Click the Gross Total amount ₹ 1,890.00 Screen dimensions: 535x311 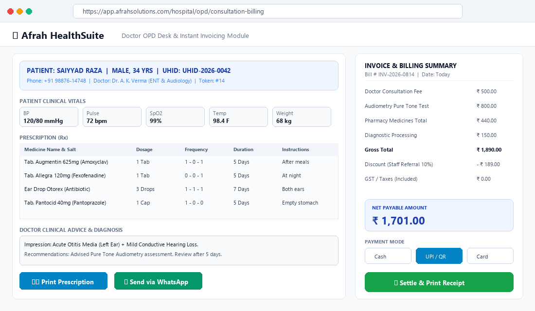489,150
